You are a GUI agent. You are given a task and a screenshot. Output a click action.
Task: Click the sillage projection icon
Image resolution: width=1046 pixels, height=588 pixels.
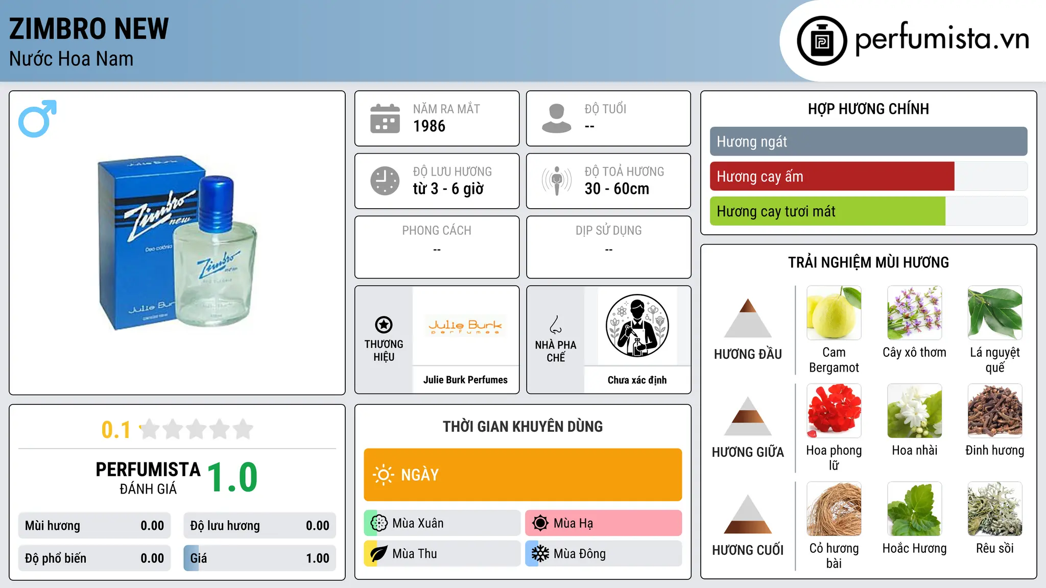point(557,181)
